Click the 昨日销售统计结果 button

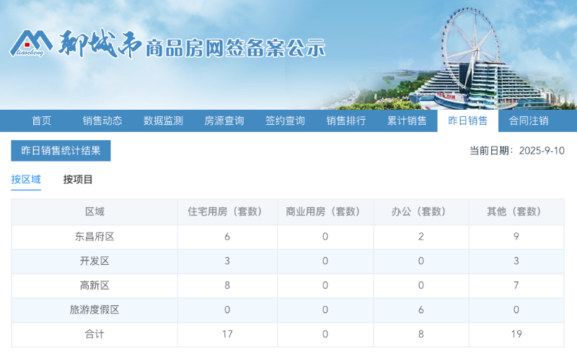pyautogui.click(x=61, y=151)
